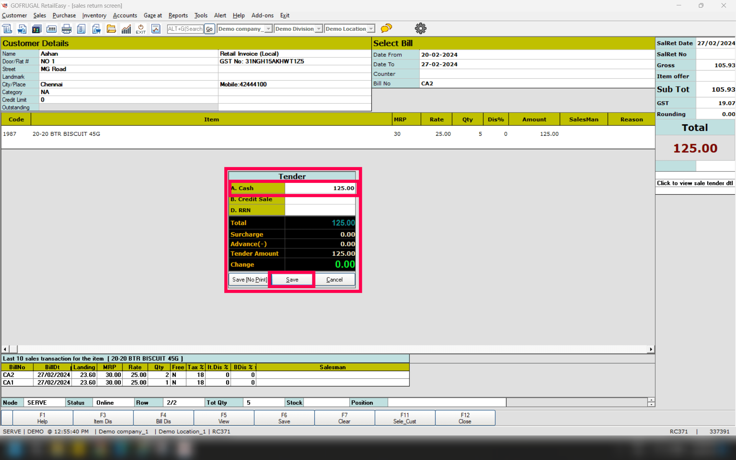Open the Reports menu
The height and width of the screenshot is (460, 736).
(x=178, y=15)
